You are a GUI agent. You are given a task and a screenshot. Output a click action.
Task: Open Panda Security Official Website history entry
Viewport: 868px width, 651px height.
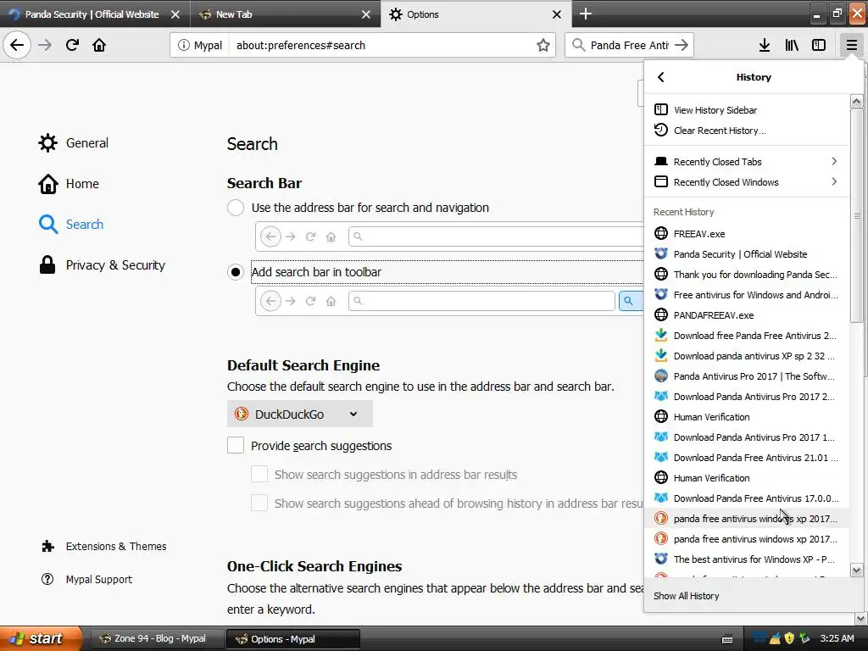(x=746, y=254)
